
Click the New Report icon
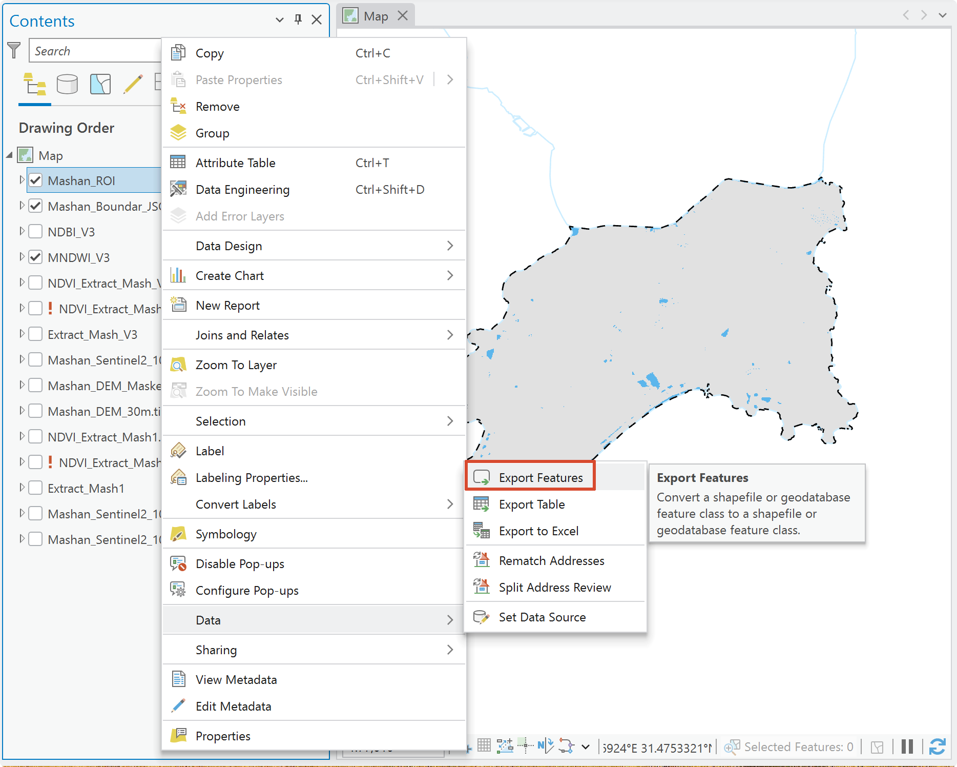178,305
